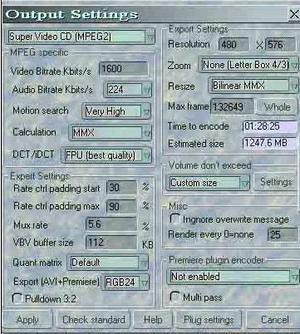
Task: Open the Export RGB24 dropdown
Action: coord(125,282)
